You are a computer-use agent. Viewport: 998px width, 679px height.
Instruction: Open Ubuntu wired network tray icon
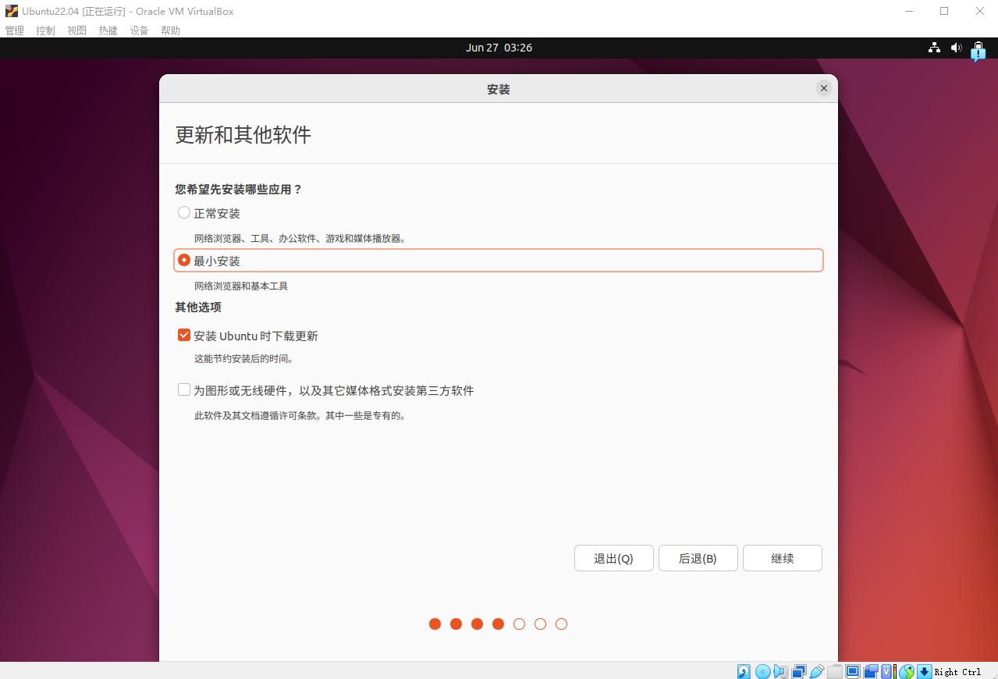[x=934, y=48]
